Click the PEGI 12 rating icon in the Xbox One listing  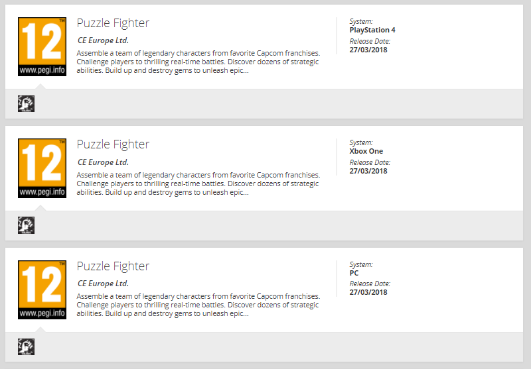(x=42, y=168)
